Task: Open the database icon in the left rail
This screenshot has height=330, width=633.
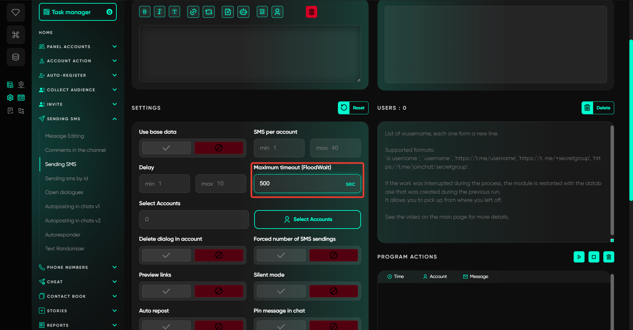Action: 15,57
